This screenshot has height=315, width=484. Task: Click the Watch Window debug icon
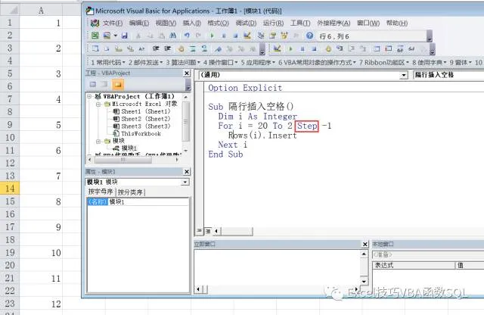point(400,48)
